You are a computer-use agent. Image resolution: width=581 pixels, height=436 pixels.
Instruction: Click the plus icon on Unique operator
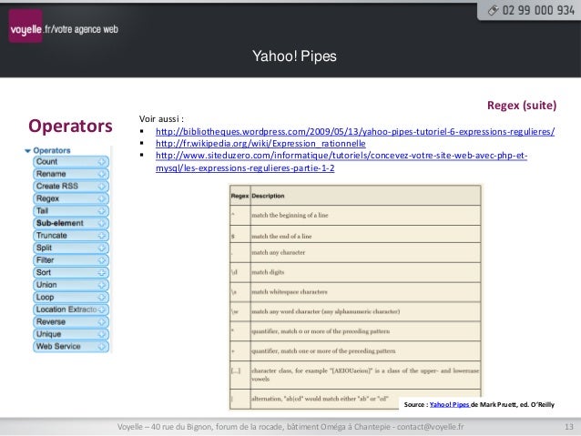102,334
